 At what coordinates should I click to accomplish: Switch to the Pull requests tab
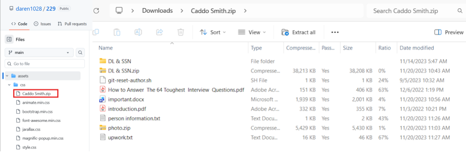72,24
